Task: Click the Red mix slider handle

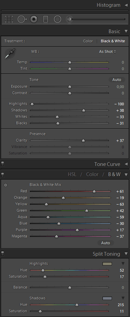Action: point(94,191)
